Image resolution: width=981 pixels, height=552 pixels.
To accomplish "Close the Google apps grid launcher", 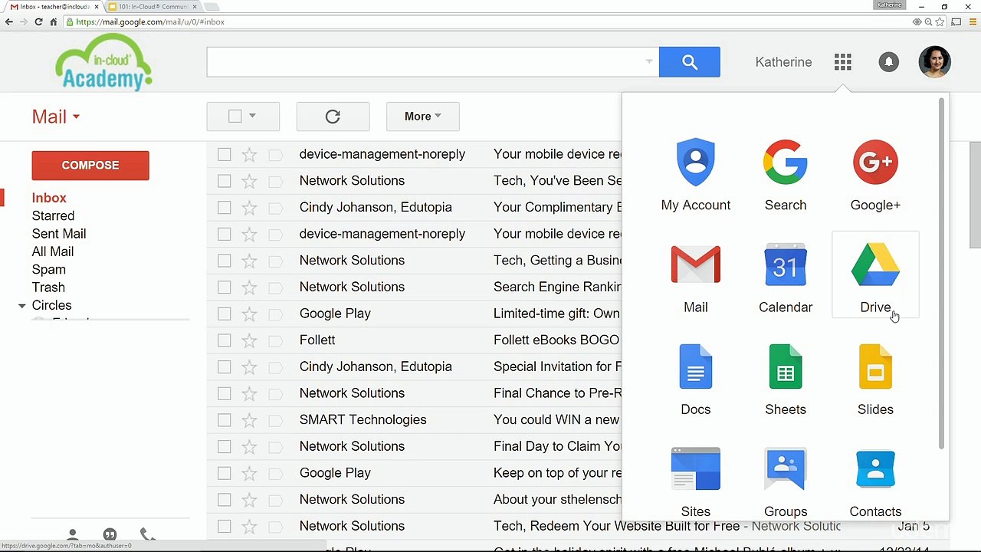I will 843,62.
